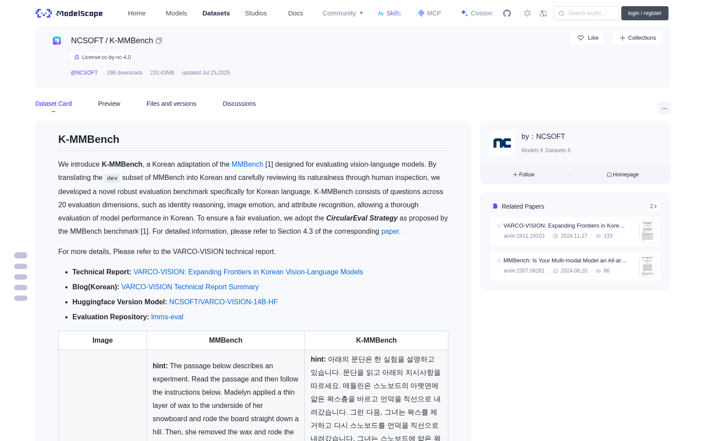This screenshot has width=706, height=441.
Task: Open VARCO-VISION: Expanding Frontiers paper title
Action: coord(564,225)
